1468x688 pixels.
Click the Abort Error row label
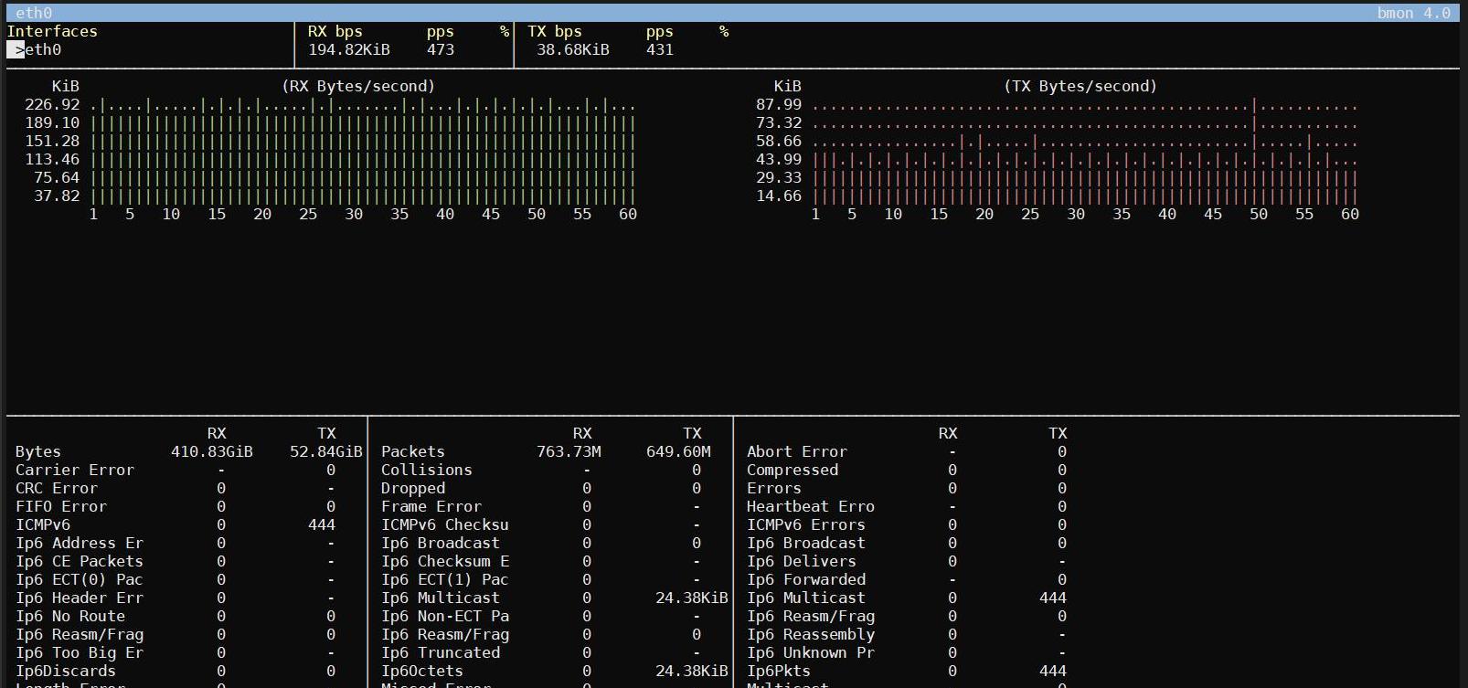[x=797, y=451]
